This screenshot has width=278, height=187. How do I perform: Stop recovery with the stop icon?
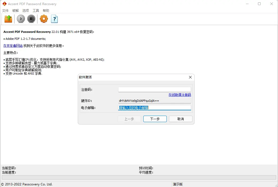(x=31, y=19)
